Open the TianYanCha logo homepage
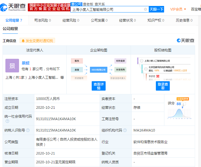 pos(13,7)
